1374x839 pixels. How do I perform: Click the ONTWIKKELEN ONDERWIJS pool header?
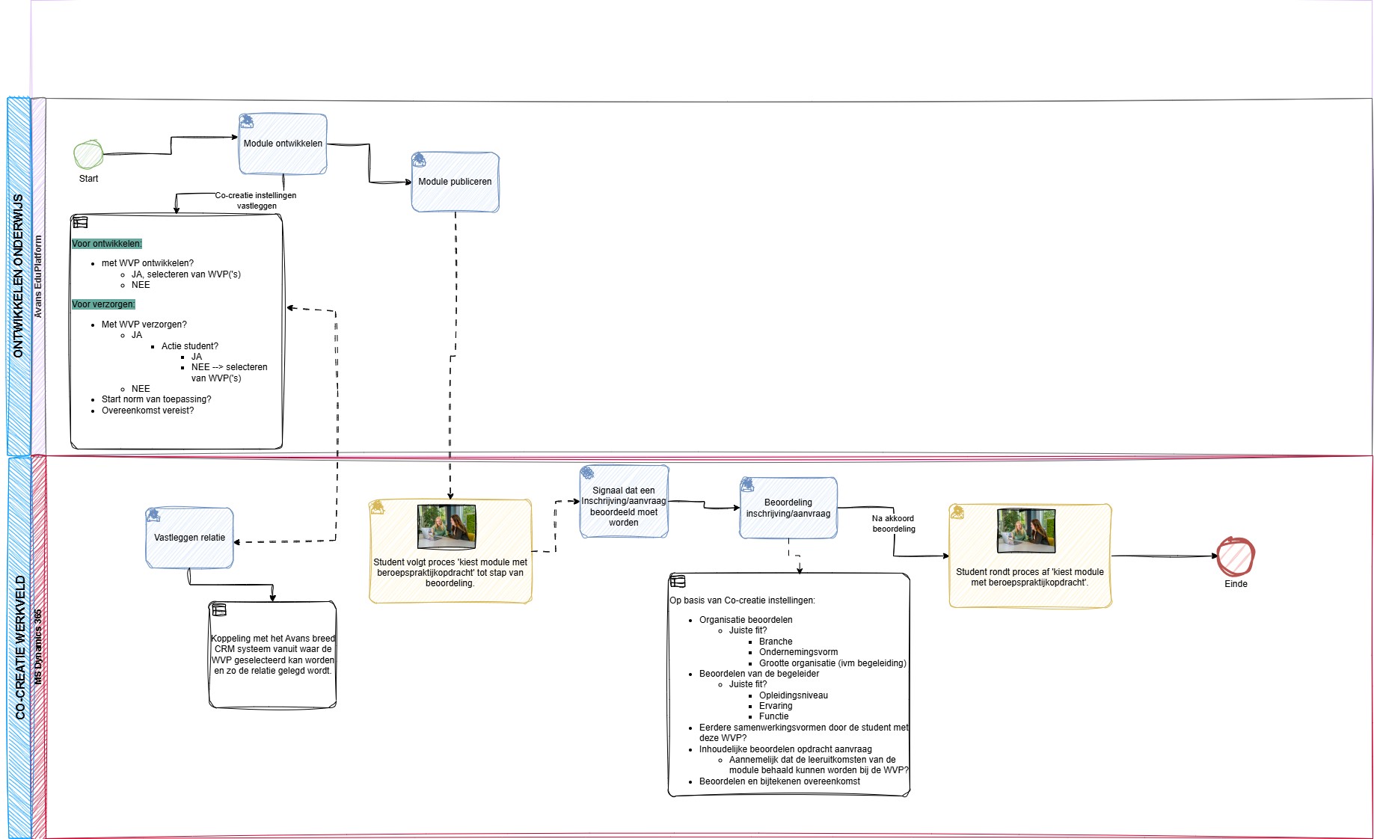tap(19, 276)
